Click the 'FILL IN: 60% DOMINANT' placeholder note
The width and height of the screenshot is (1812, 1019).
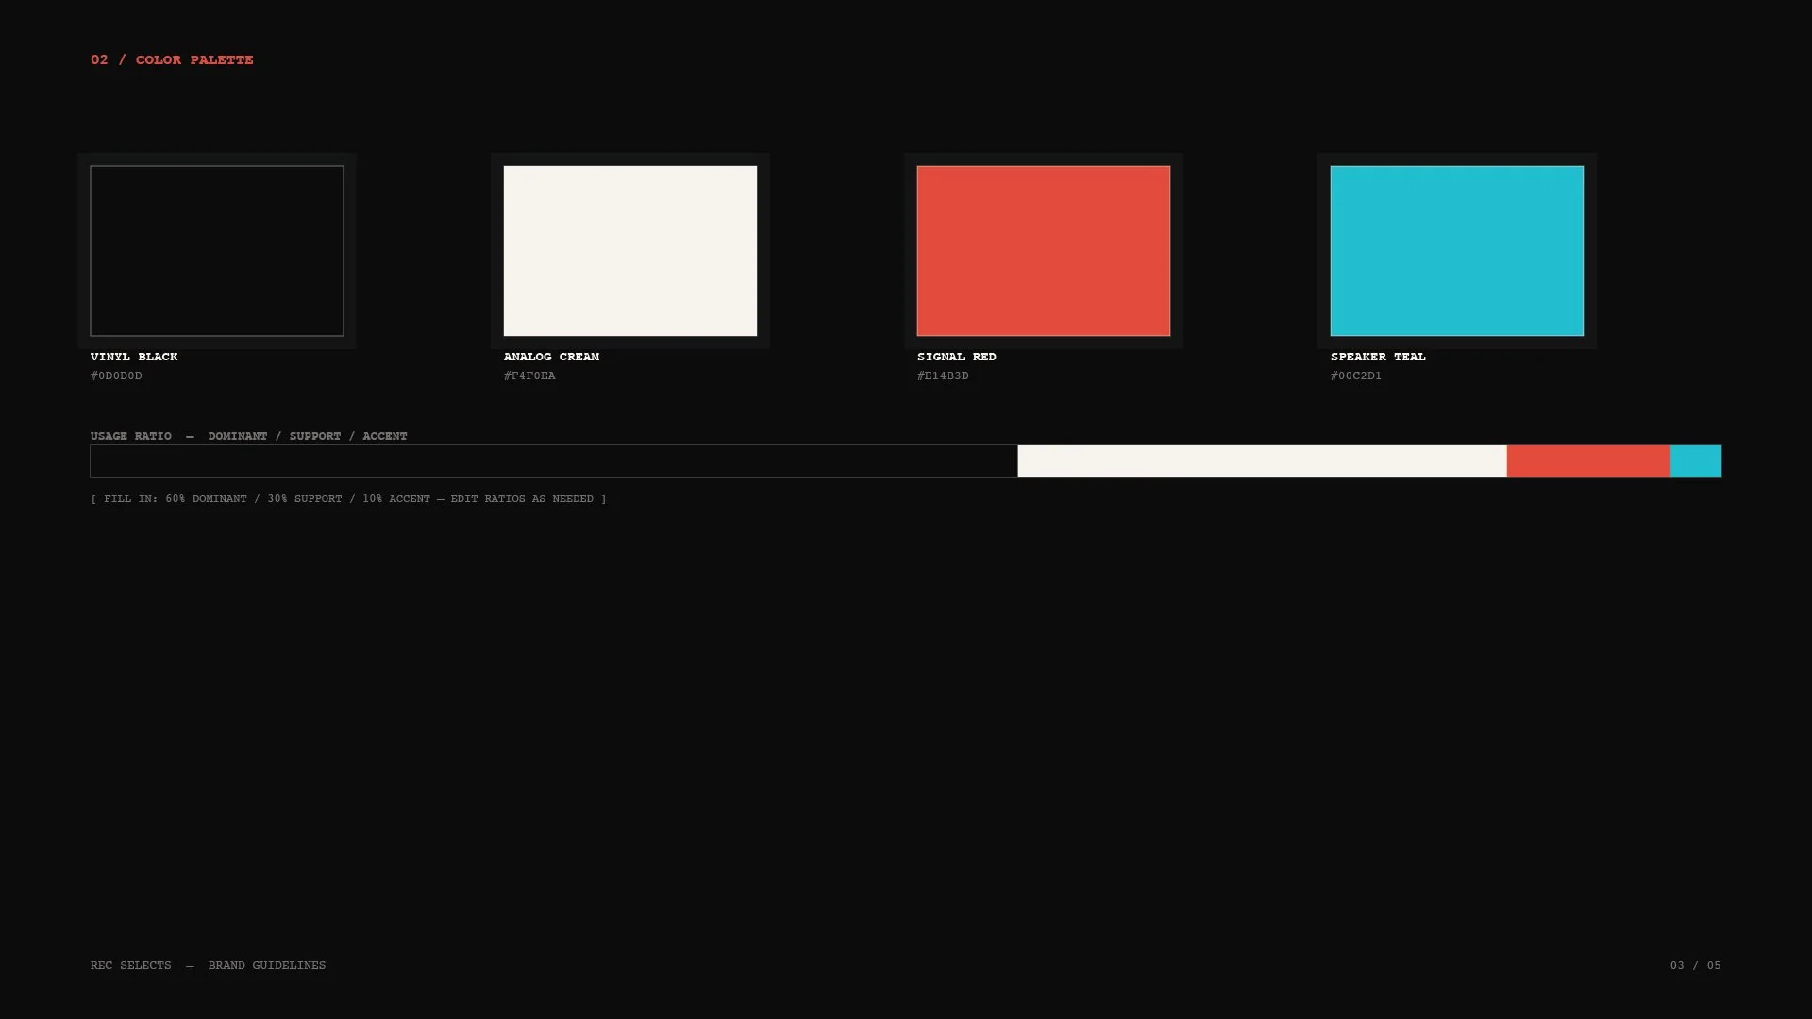pos(348,498)
